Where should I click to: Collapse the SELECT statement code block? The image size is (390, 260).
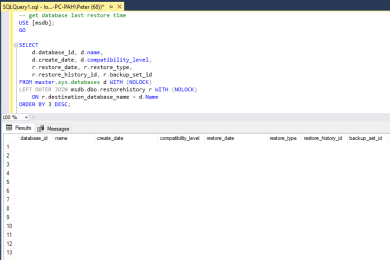[16, 45]
